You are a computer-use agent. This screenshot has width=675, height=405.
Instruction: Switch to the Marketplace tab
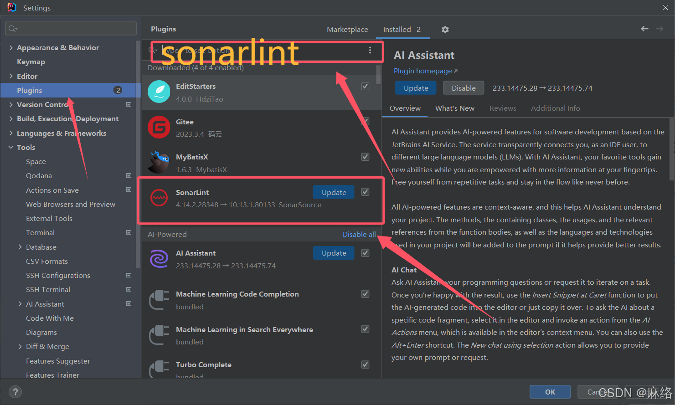pos(347,29)
